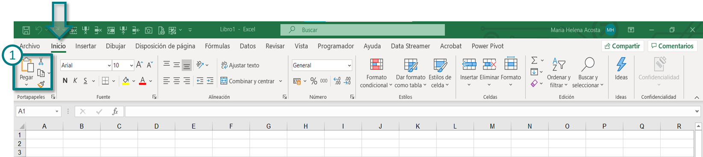Click the Cut scissors icon
703x157 pixels.
click(x=41, y=62)
